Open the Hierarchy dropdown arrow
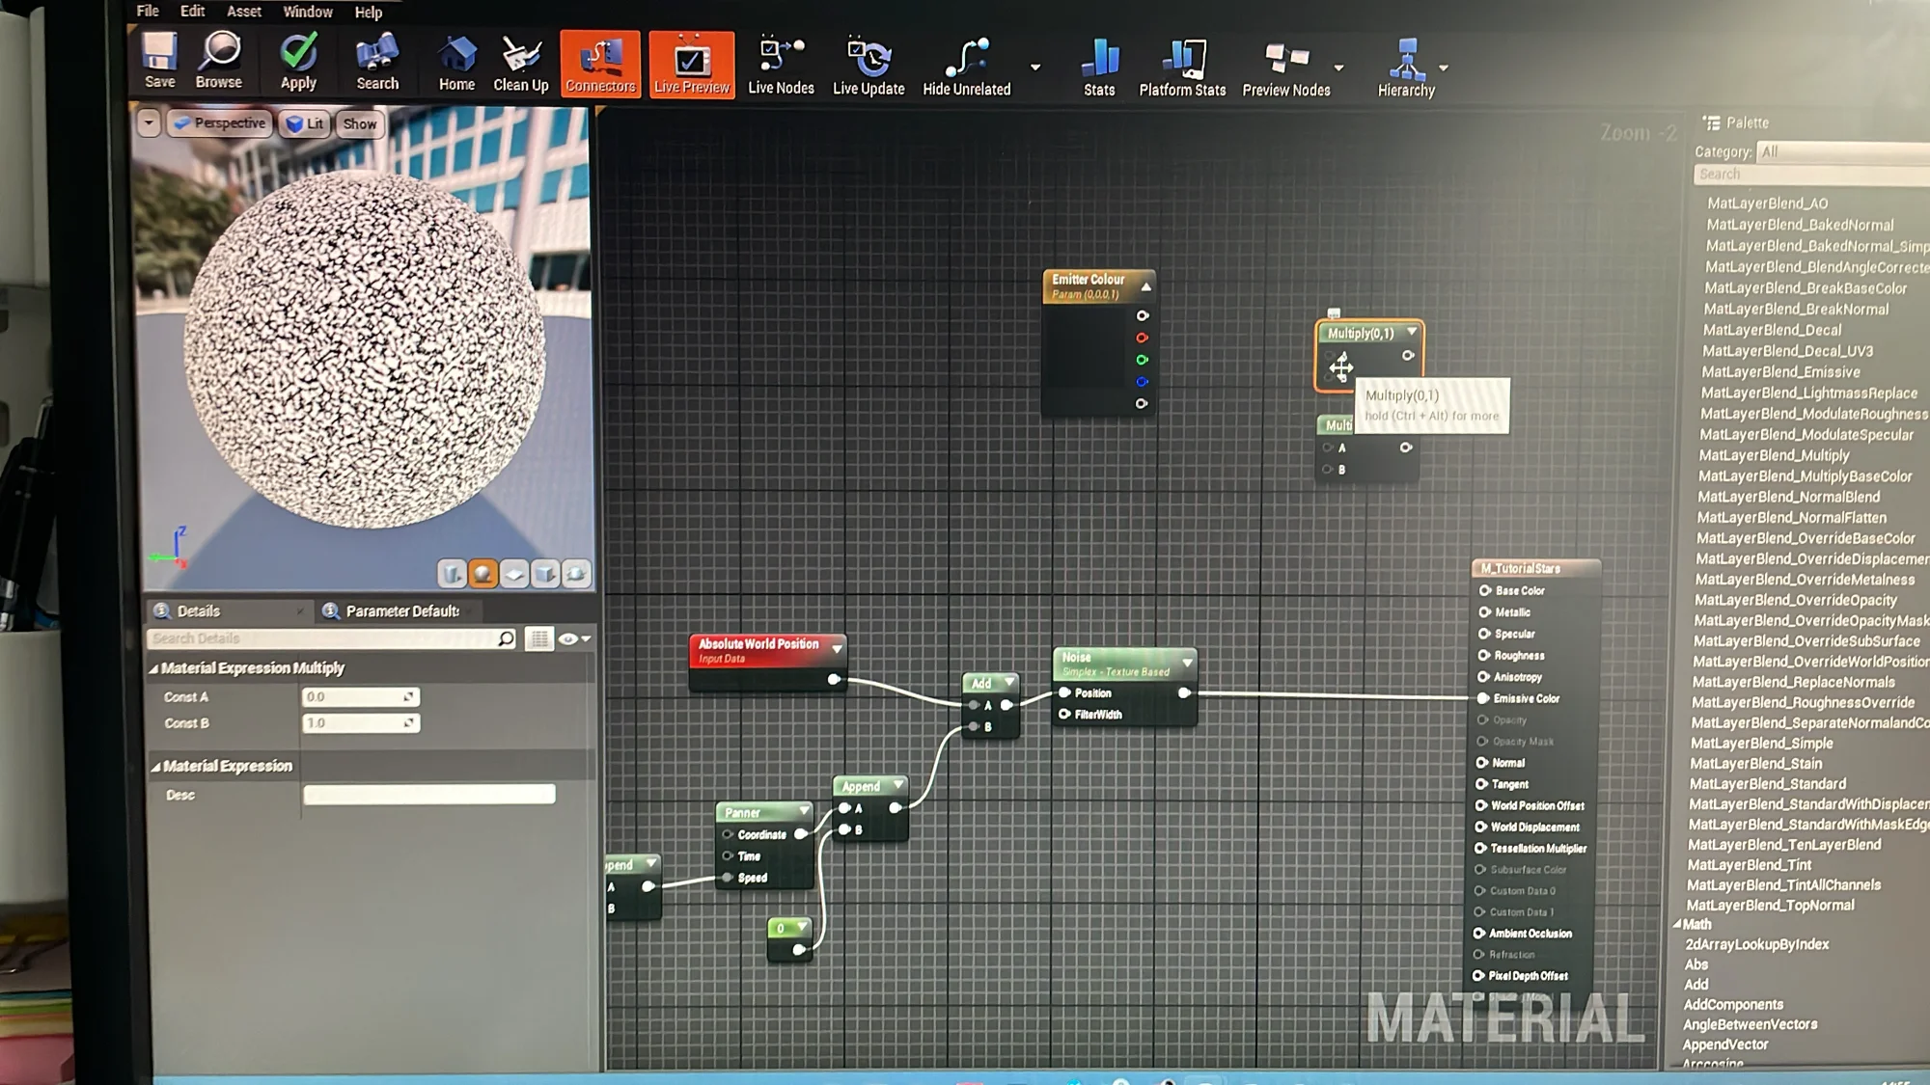This screenshot has width=1930, height=1085. 1444,68
